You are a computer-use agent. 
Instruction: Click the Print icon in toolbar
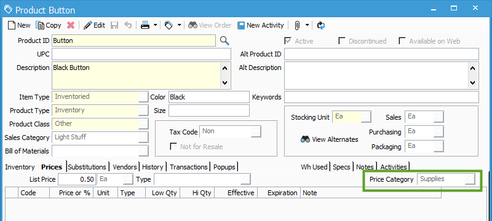145,25
